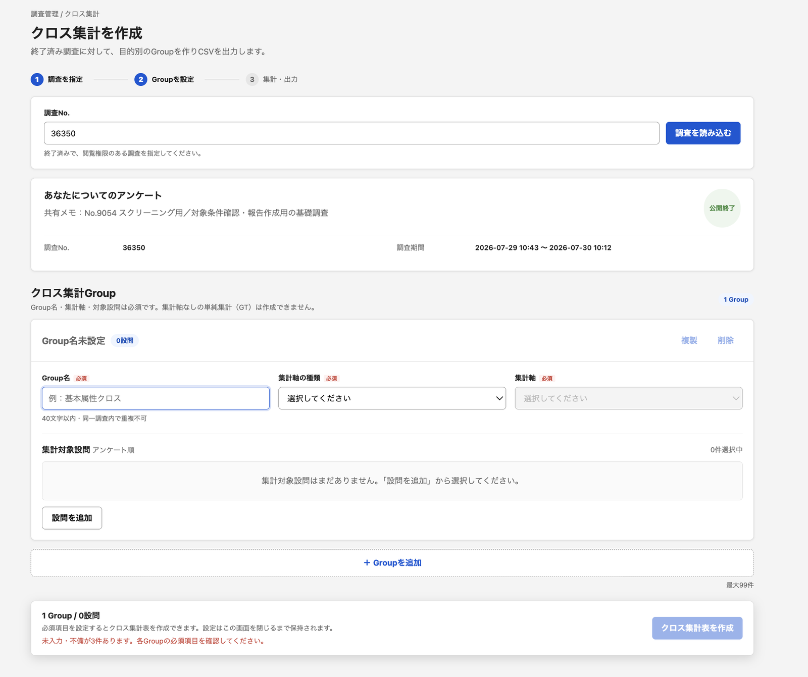Click the 0設問 badge

(x=125, y=341)
